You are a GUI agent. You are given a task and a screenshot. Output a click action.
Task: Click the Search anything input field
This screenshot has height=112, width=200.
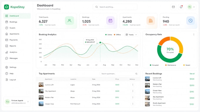[x=115, y=7]
